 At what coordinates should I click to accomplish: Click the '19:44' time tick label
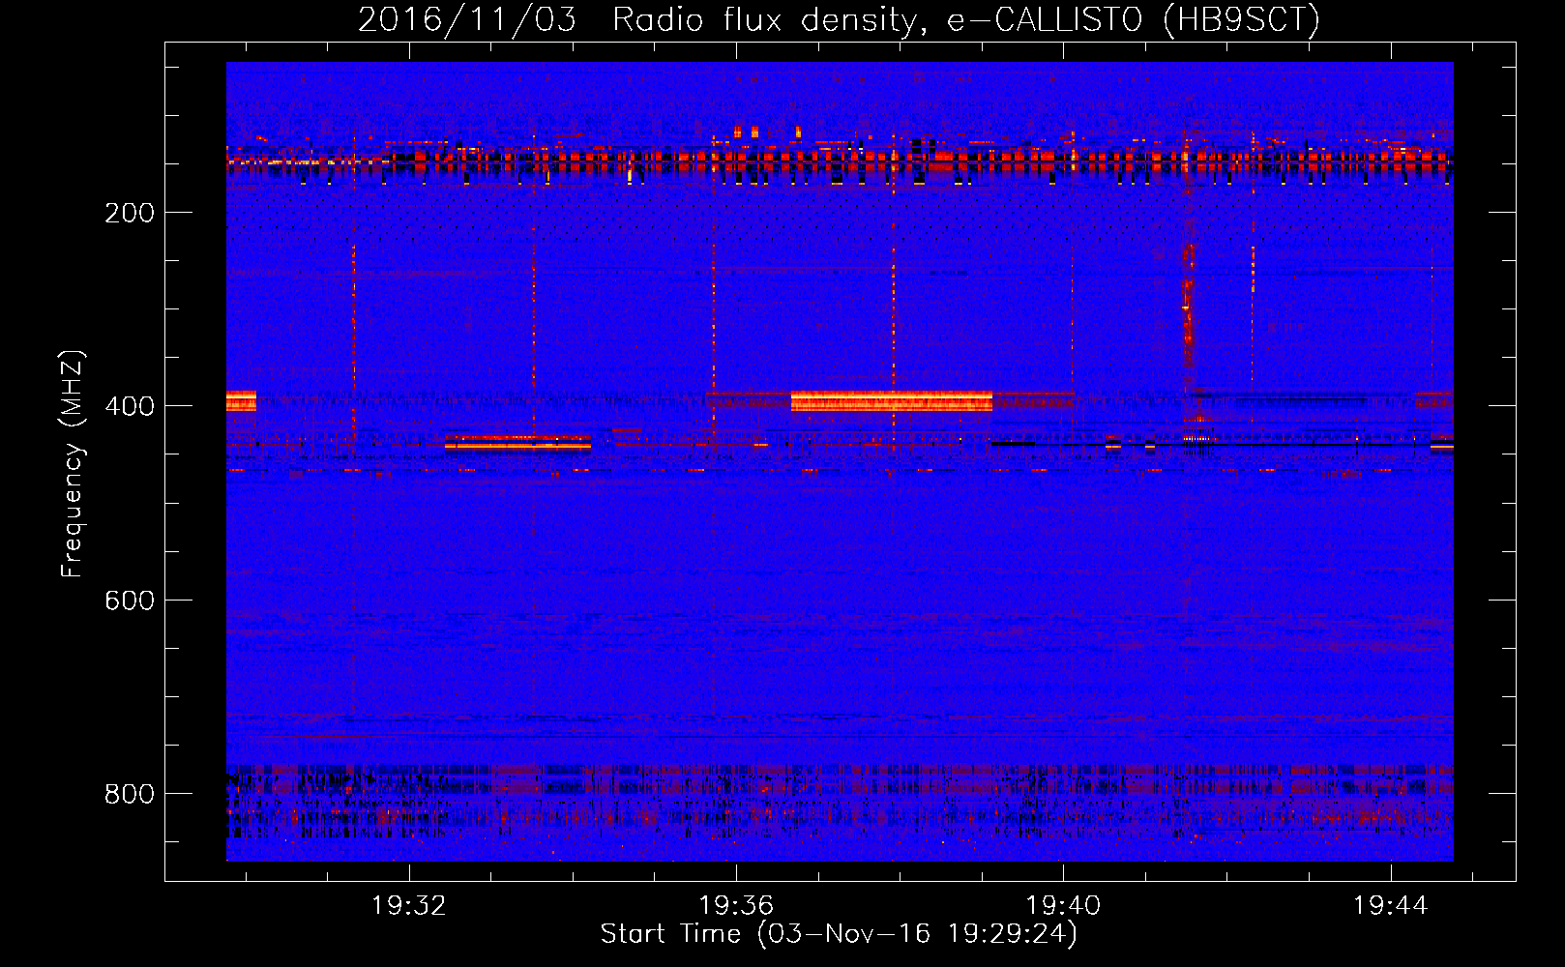pyautogui.click(x=1390, y=906)
